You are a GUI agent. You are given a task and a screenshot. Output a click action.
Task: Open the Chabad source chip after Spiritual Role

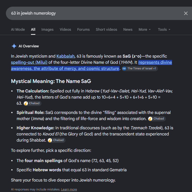tap(157, 119)
